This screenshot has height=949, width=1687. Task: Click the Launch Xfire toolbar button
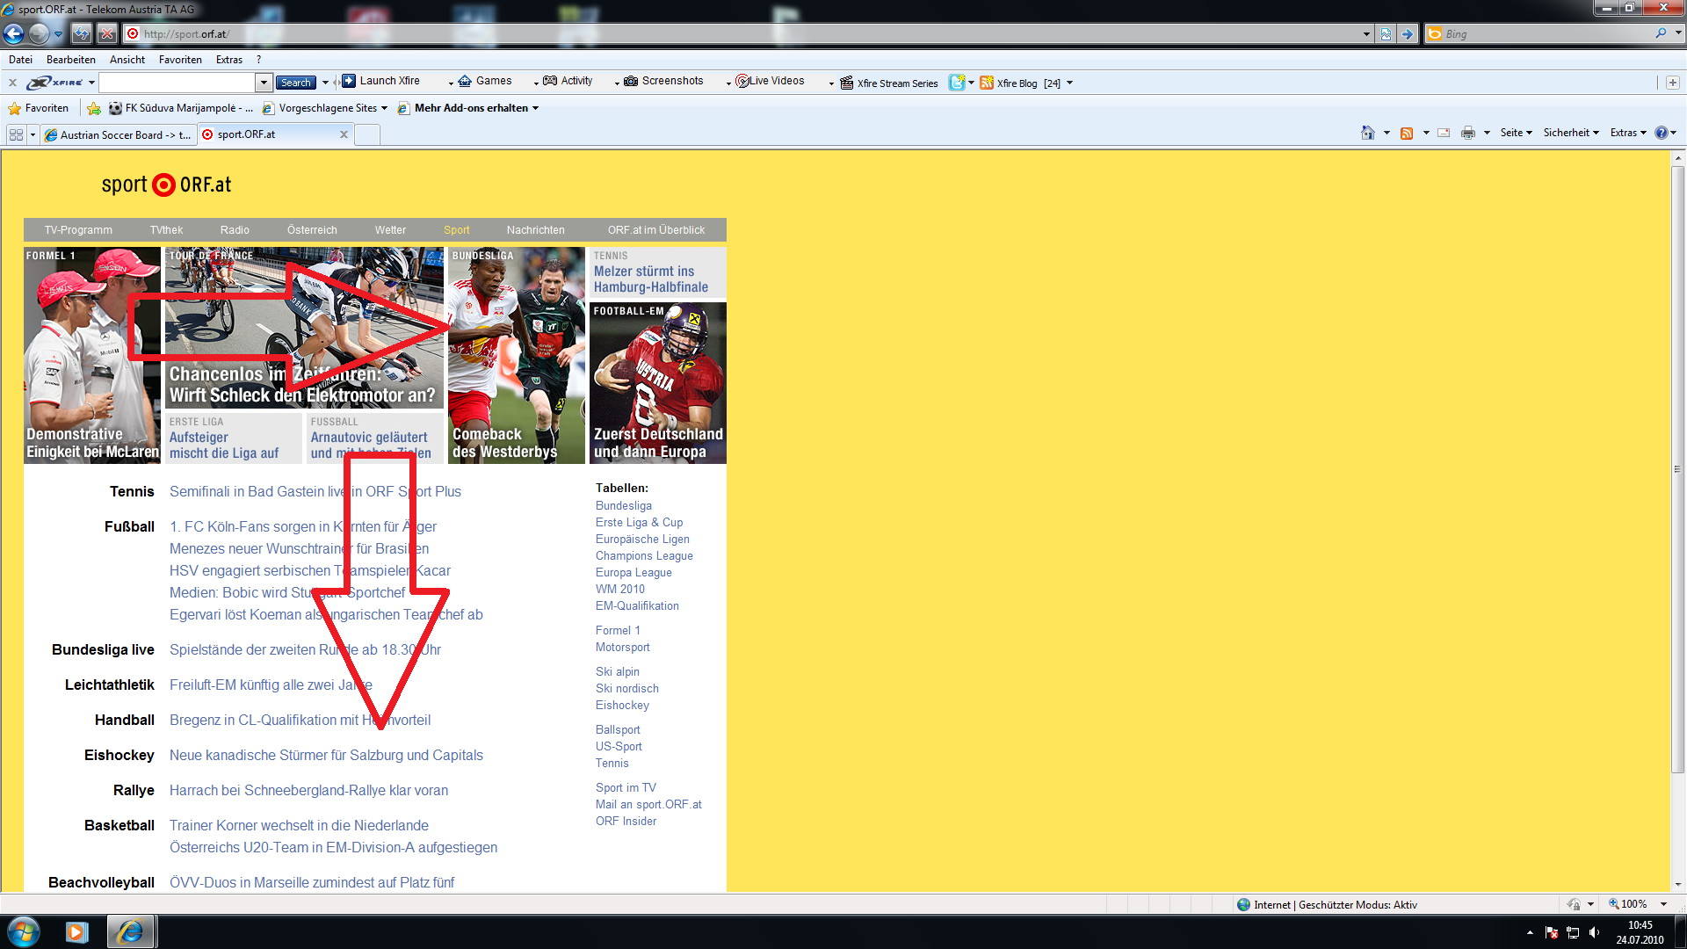[x=380, y=81]
